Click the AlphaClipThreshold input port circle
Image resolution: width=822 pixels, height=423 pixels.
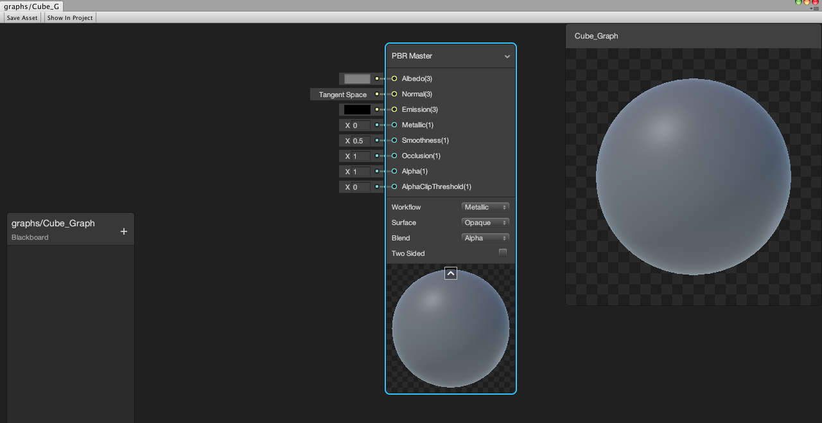(x=394, y=186)
